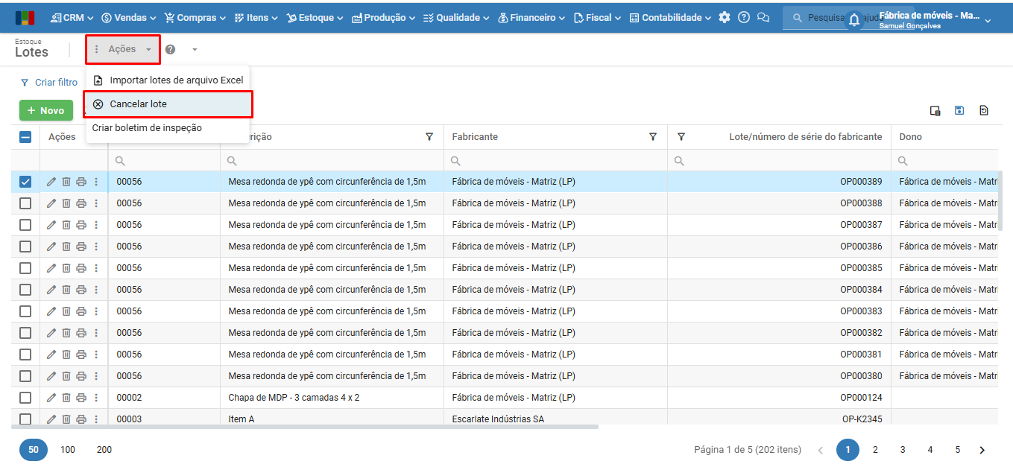Image resolution: width=1013 pixels, height=464 pixels.
Task: Open the Ações dropdown button
Action: pyautogui.click(x=123, y=49)
